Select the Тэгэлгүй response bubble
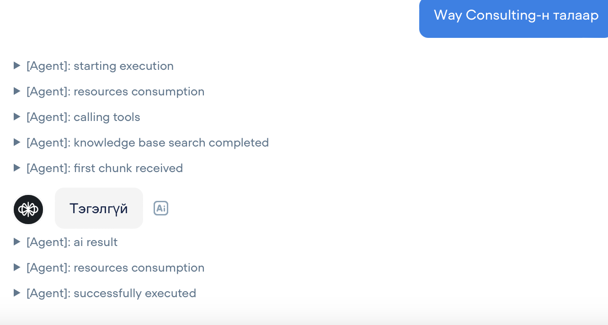608x325 pixels. [x=99, y=208]
